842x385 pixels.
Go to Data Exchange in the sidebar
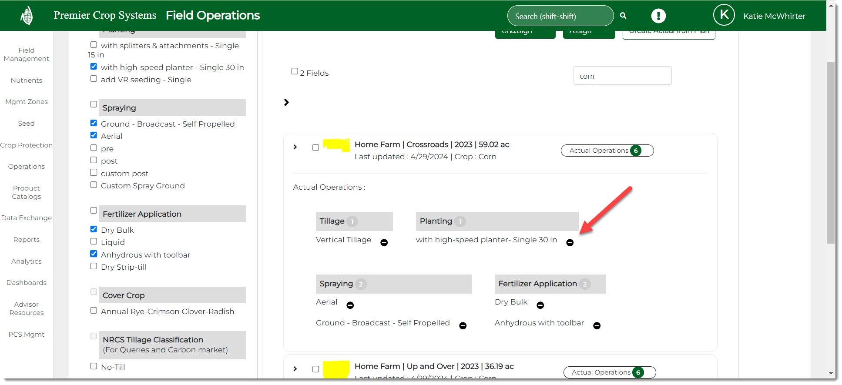coord(27,218)
